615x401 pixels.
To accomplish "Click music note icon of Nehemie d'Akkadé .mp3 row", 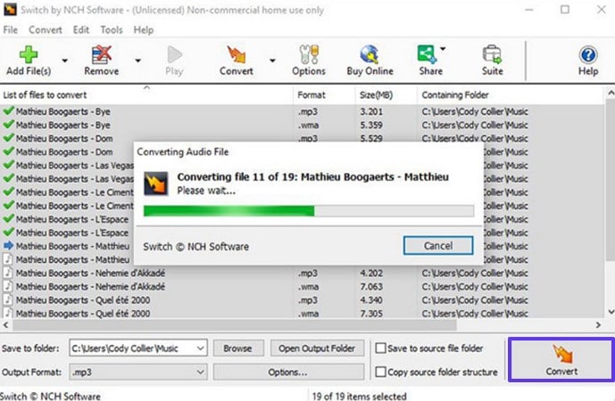I will [x=8, y=273].
